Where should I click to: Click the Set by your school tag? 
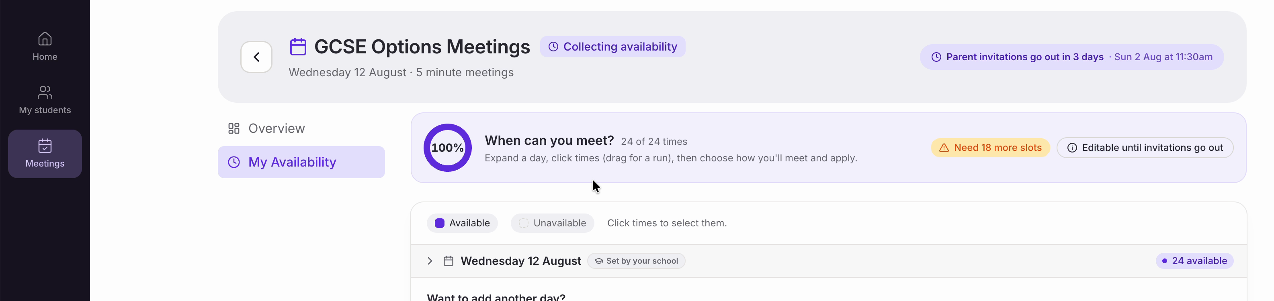point(636,261)
